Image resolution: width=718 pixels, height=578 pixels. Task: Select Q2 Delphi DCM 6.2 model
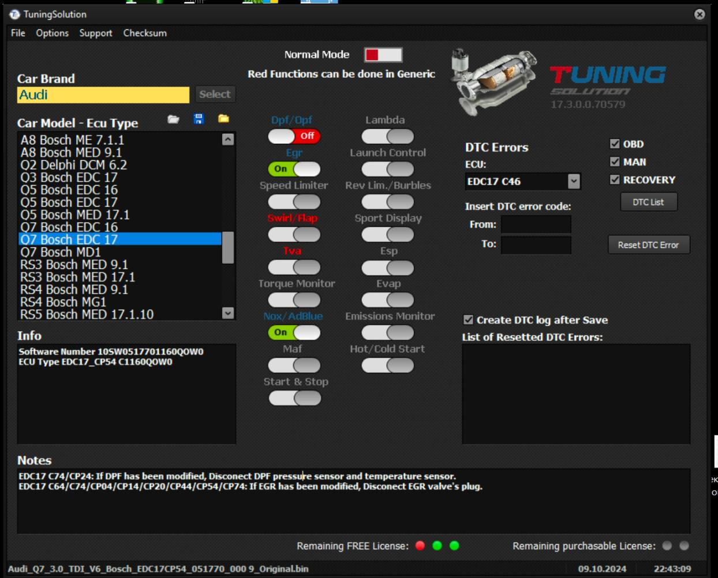(120, 165)
